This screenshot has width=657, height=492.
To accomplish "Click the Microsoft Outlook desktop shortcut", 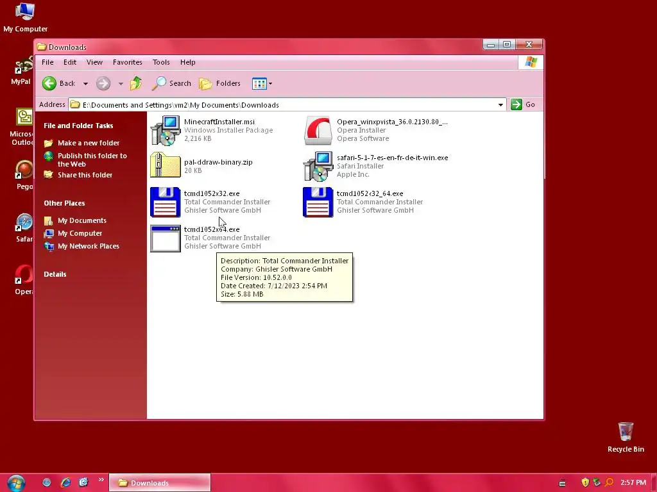I will (x=22, y=127).
